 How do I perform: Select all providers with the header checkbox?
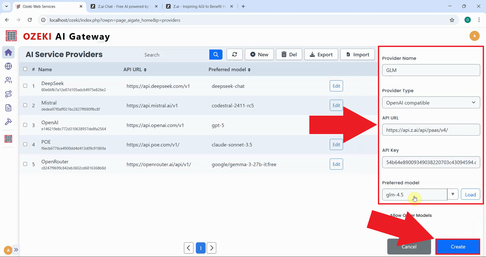coord(25,69)
